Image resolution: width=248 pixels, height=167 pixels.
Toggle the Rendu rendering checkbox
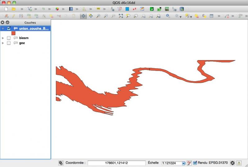pyautogui.click(x=195, y=163)
